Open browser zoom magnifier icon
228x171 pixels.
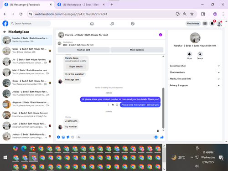pos(185,14)
